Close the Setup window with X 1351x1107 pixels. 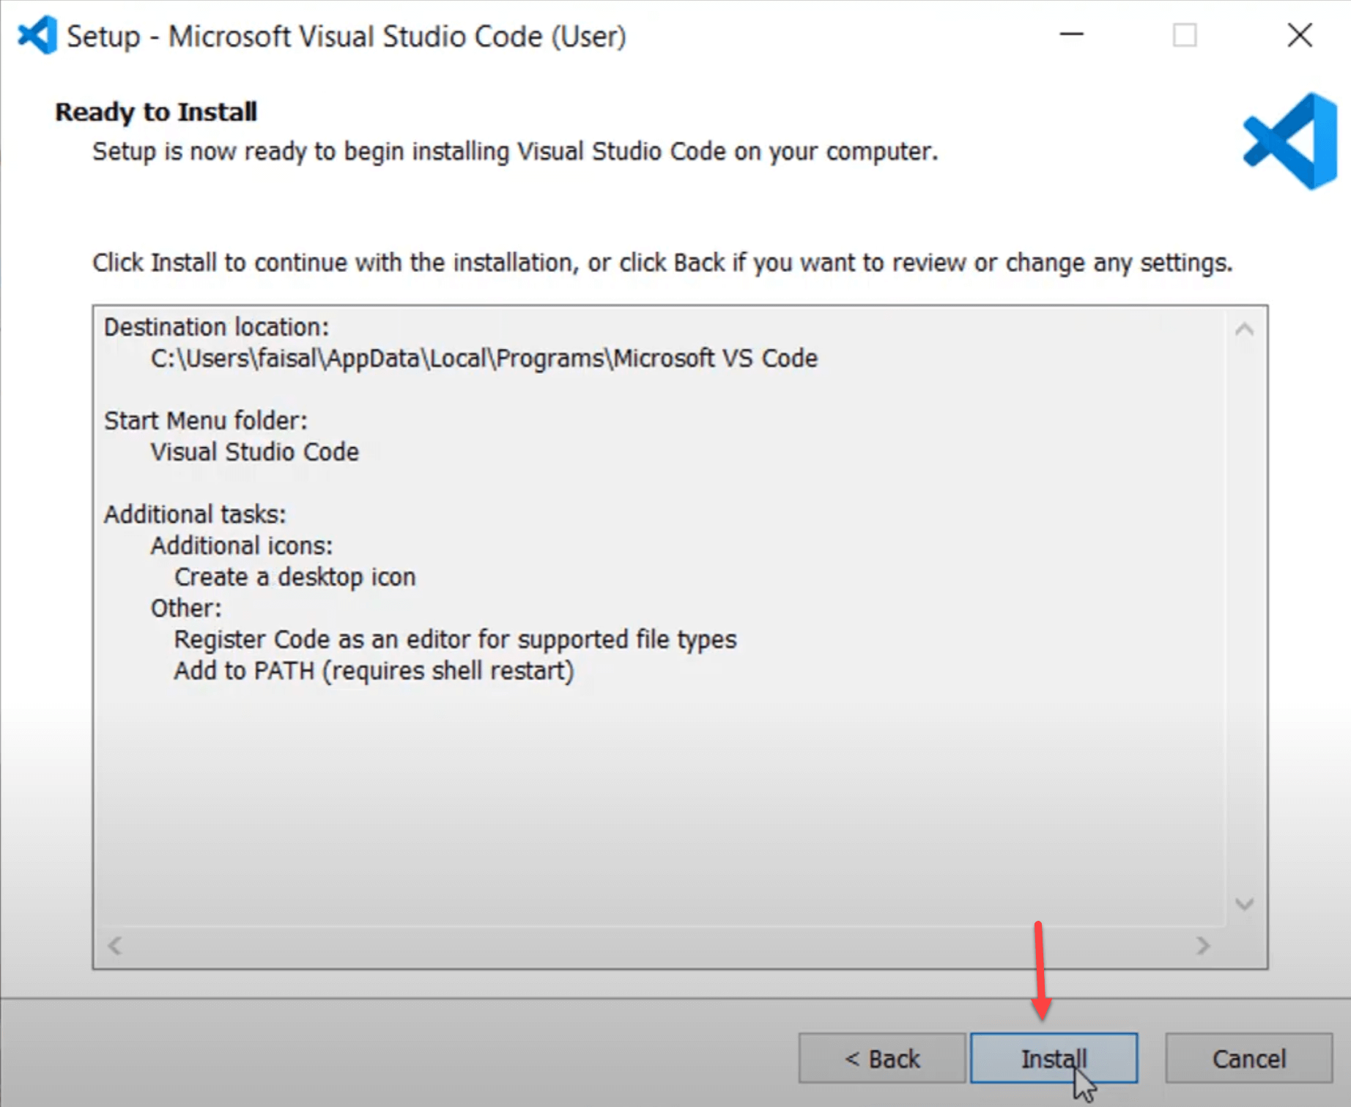(x=1300, y=34)
